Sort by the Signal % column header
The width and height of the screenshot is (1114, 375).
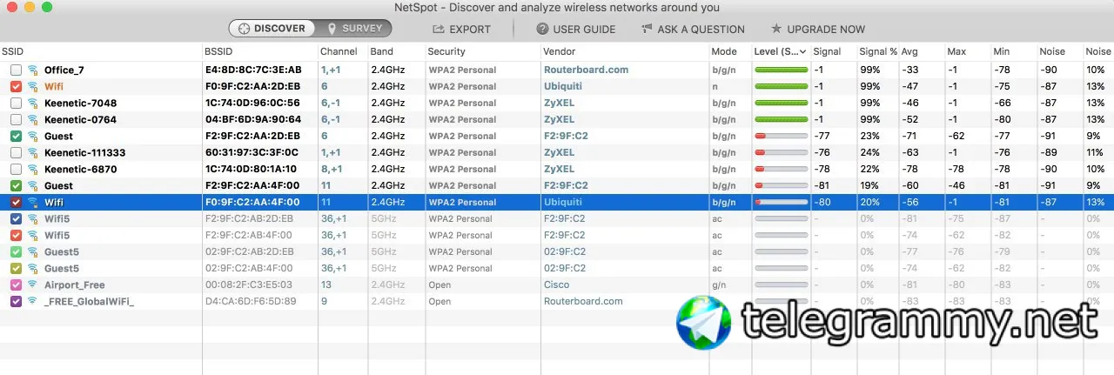pyautogui.click(x=876, y=51)
